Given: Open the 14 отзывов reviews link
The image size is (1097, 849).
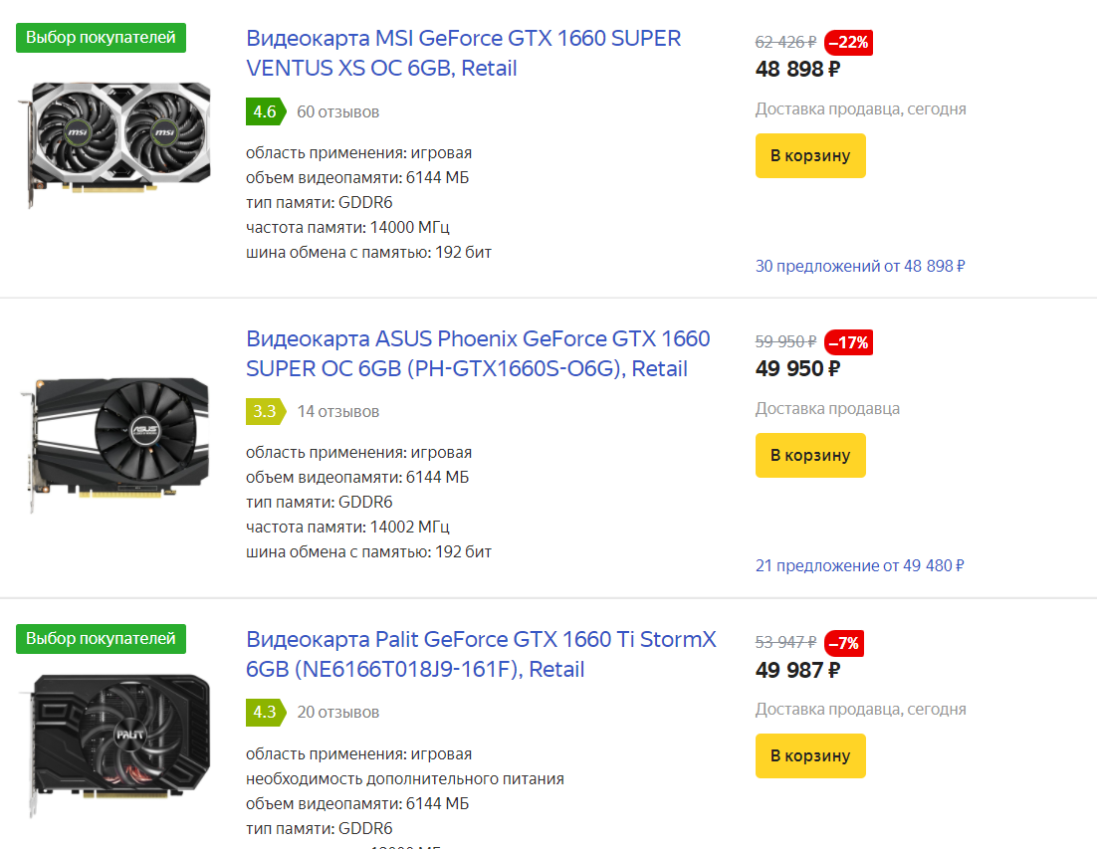Looking at the screenshot, I should pyautogui.click(x=337, y=411).
